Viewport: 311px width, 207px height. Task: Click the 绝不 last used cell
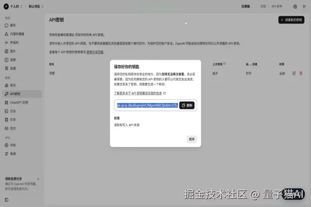pos(215,73)
